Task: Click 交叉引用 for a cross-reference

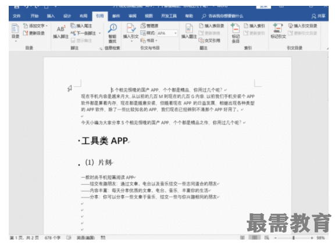Action: [x=209, y=40]
